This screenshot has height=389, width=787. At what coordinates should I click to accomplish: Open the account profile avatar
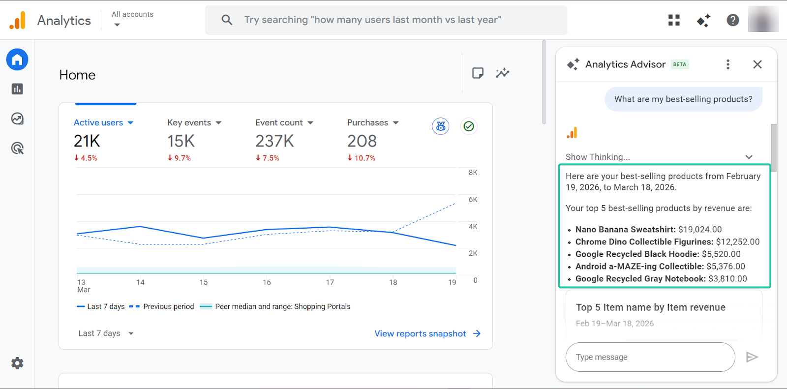coord(763,20)
